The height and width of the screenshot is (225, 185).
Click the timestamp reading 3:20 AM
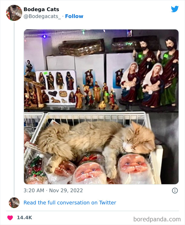(34, 190)
